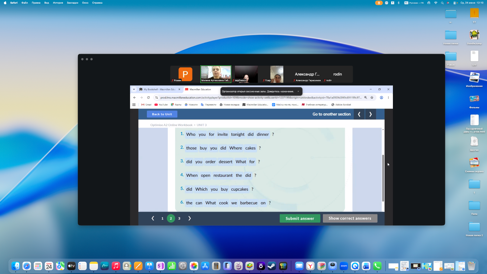Open the История menu
Image resolution: width=487 pixels, height=274 pixels.
point(58,3)
